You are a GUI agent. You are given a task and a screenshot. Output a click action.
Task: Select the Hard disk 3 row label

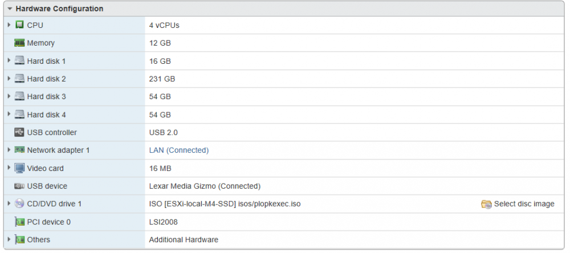point(46,97)
